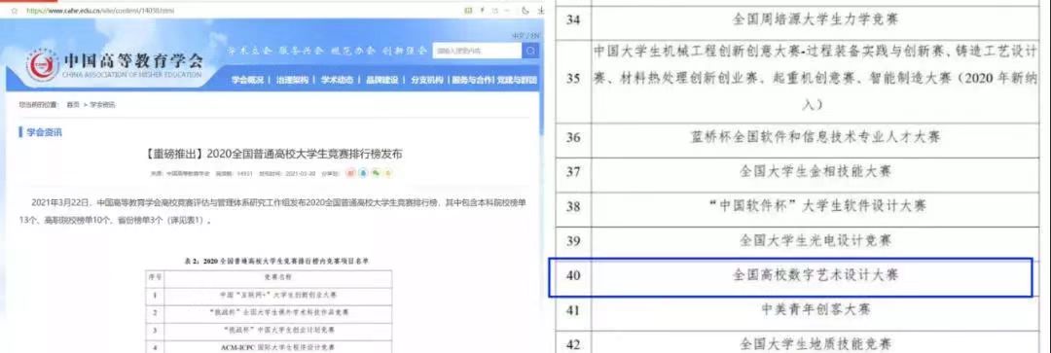Open the browser downloads arrow icon
The width and height of the screenshot is (1051, 353).
(542, 11)
